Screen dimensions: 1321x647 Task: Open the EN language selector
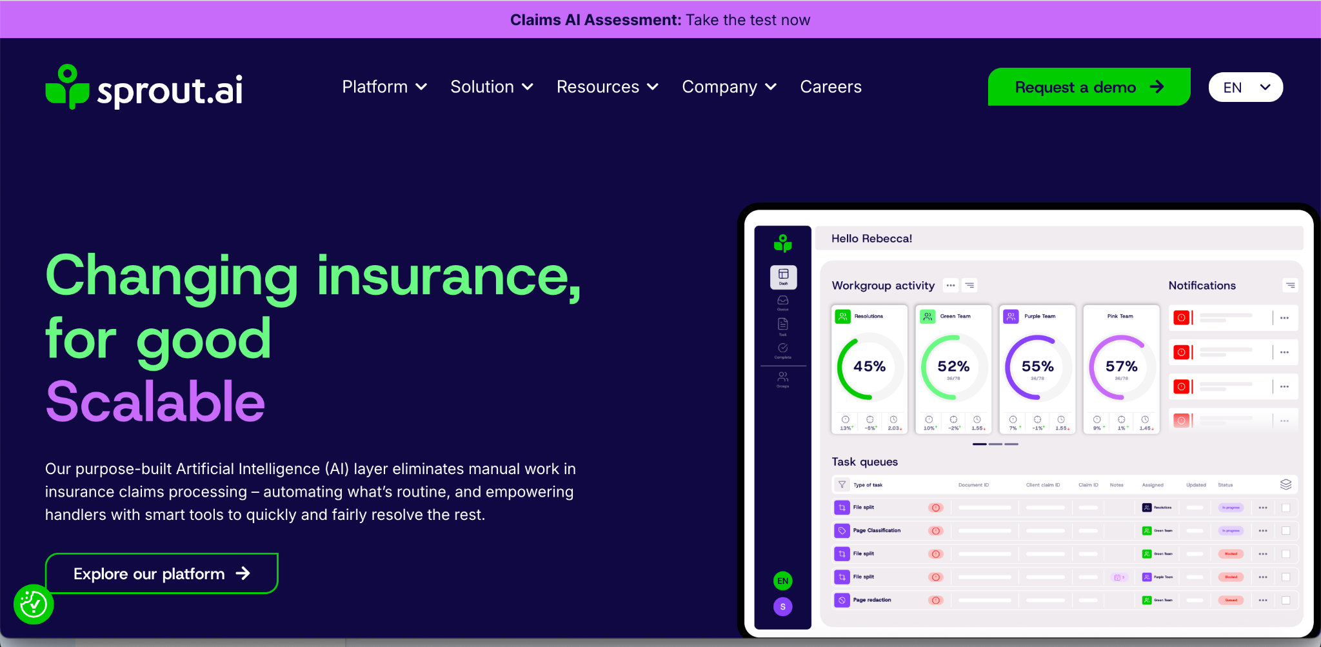(1246, 87)
